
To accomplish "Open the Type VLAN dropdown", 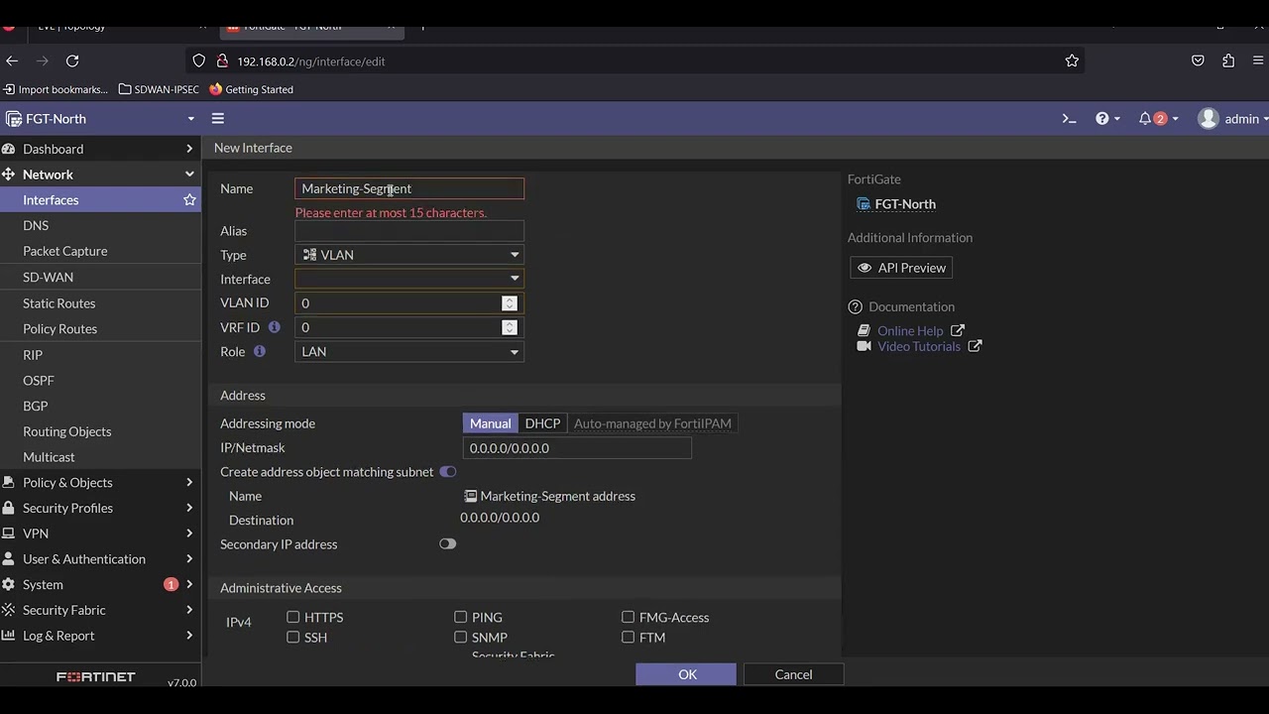I will 409,255.
